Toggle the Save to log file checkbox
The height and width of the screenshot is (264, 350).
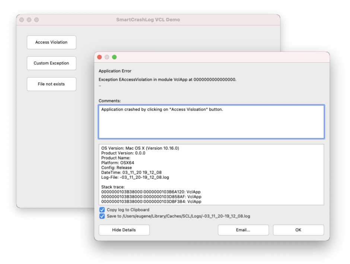click(x=102, y=216)
